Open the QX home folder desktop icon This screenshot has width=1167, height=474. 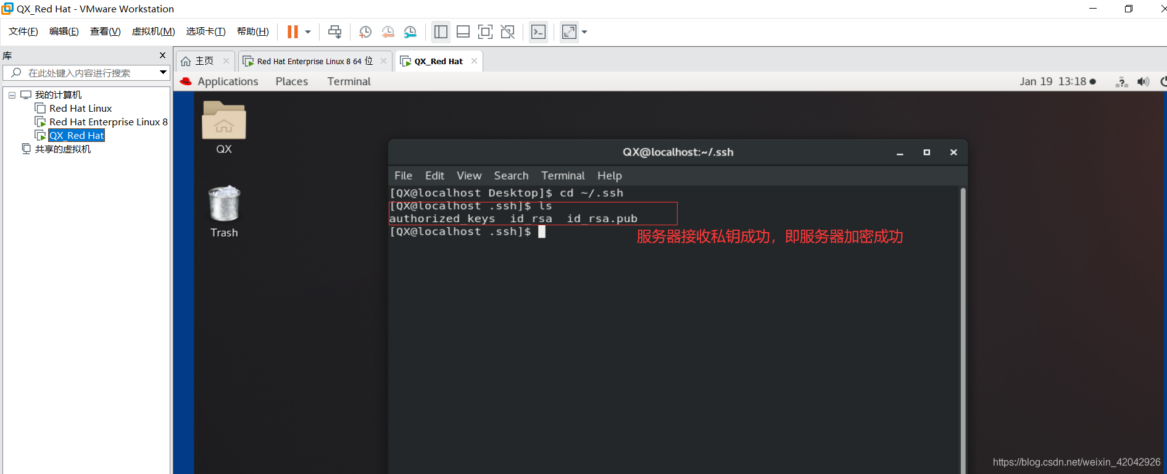tap(224, 127)
